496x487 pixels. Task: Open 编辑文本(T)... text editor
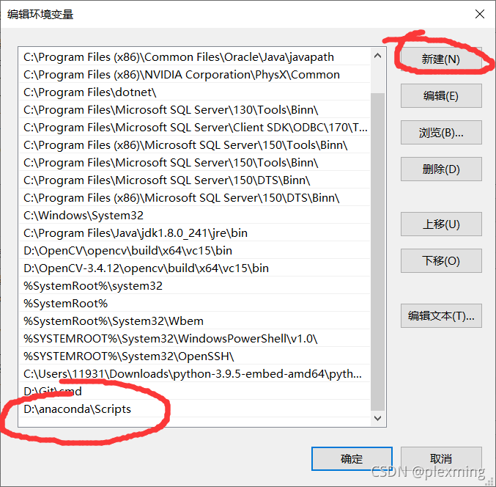point(441,315)
